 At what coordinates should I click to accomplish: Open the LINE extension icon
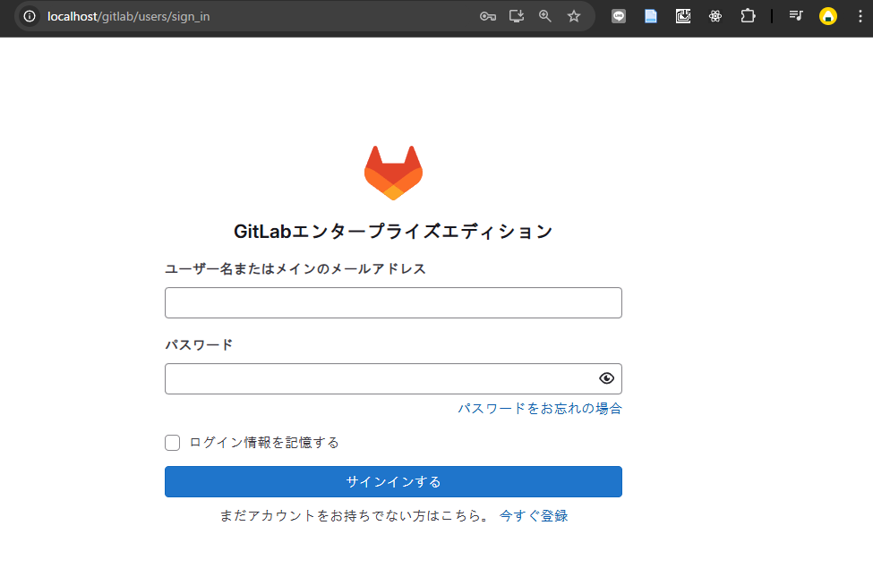(x=619, y=16)
